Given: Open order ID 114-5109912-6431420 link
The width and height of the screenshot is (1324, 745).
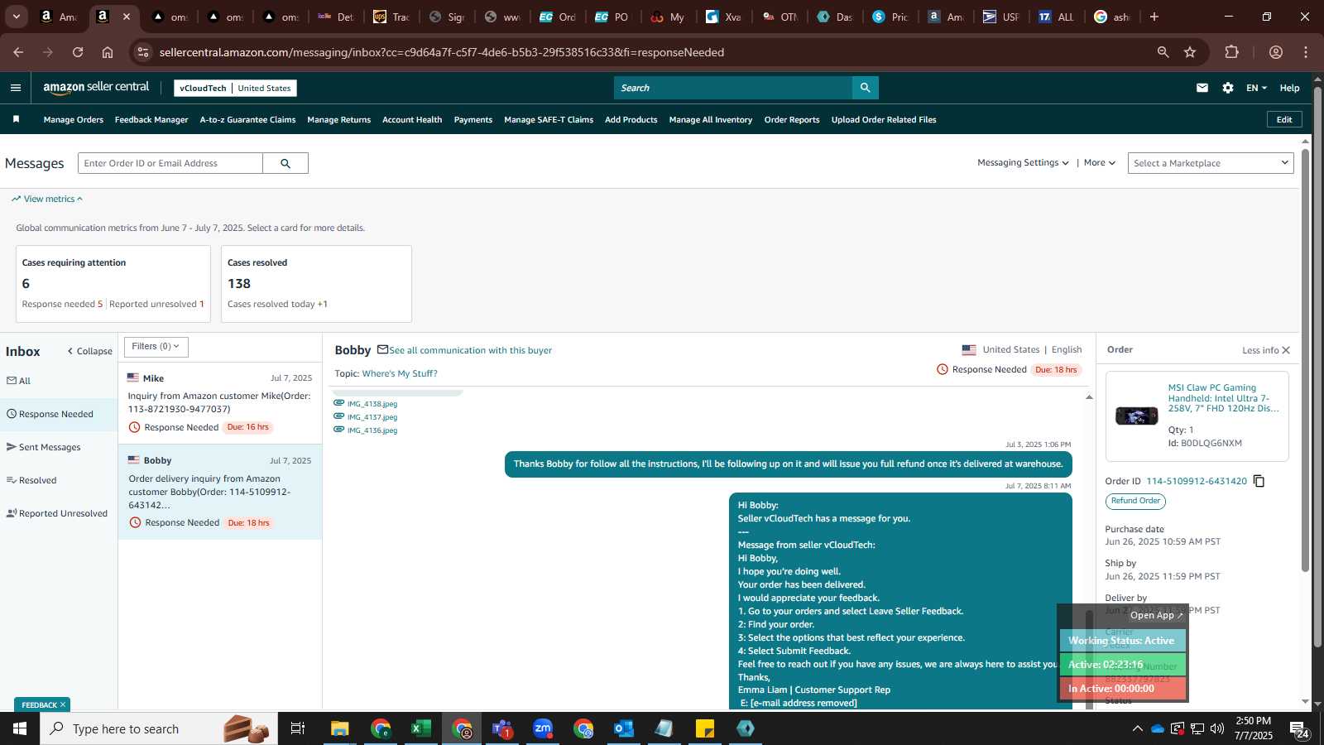Looking at the screenshot, I should [x=1197, y=481].
